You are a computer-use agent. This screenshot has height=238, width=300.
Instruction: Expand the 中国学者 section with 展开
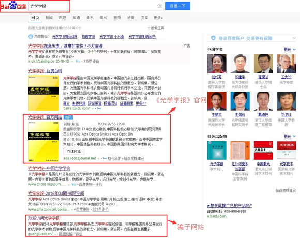pos(290,49)
